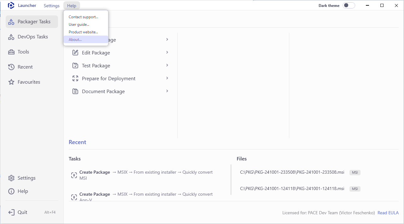This screenshot has width=404, height=224.
Task: Click the Launcher logo icon
Action: 11,5
